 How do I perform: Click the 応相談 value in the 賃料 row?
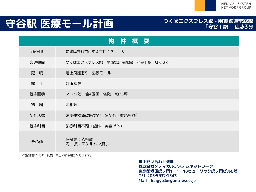(71, 105)
